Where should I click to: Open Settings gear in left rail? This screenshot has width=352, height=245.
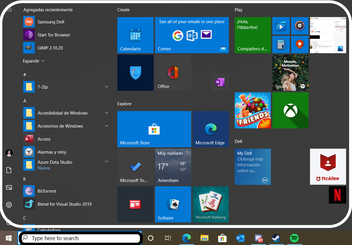9,205
